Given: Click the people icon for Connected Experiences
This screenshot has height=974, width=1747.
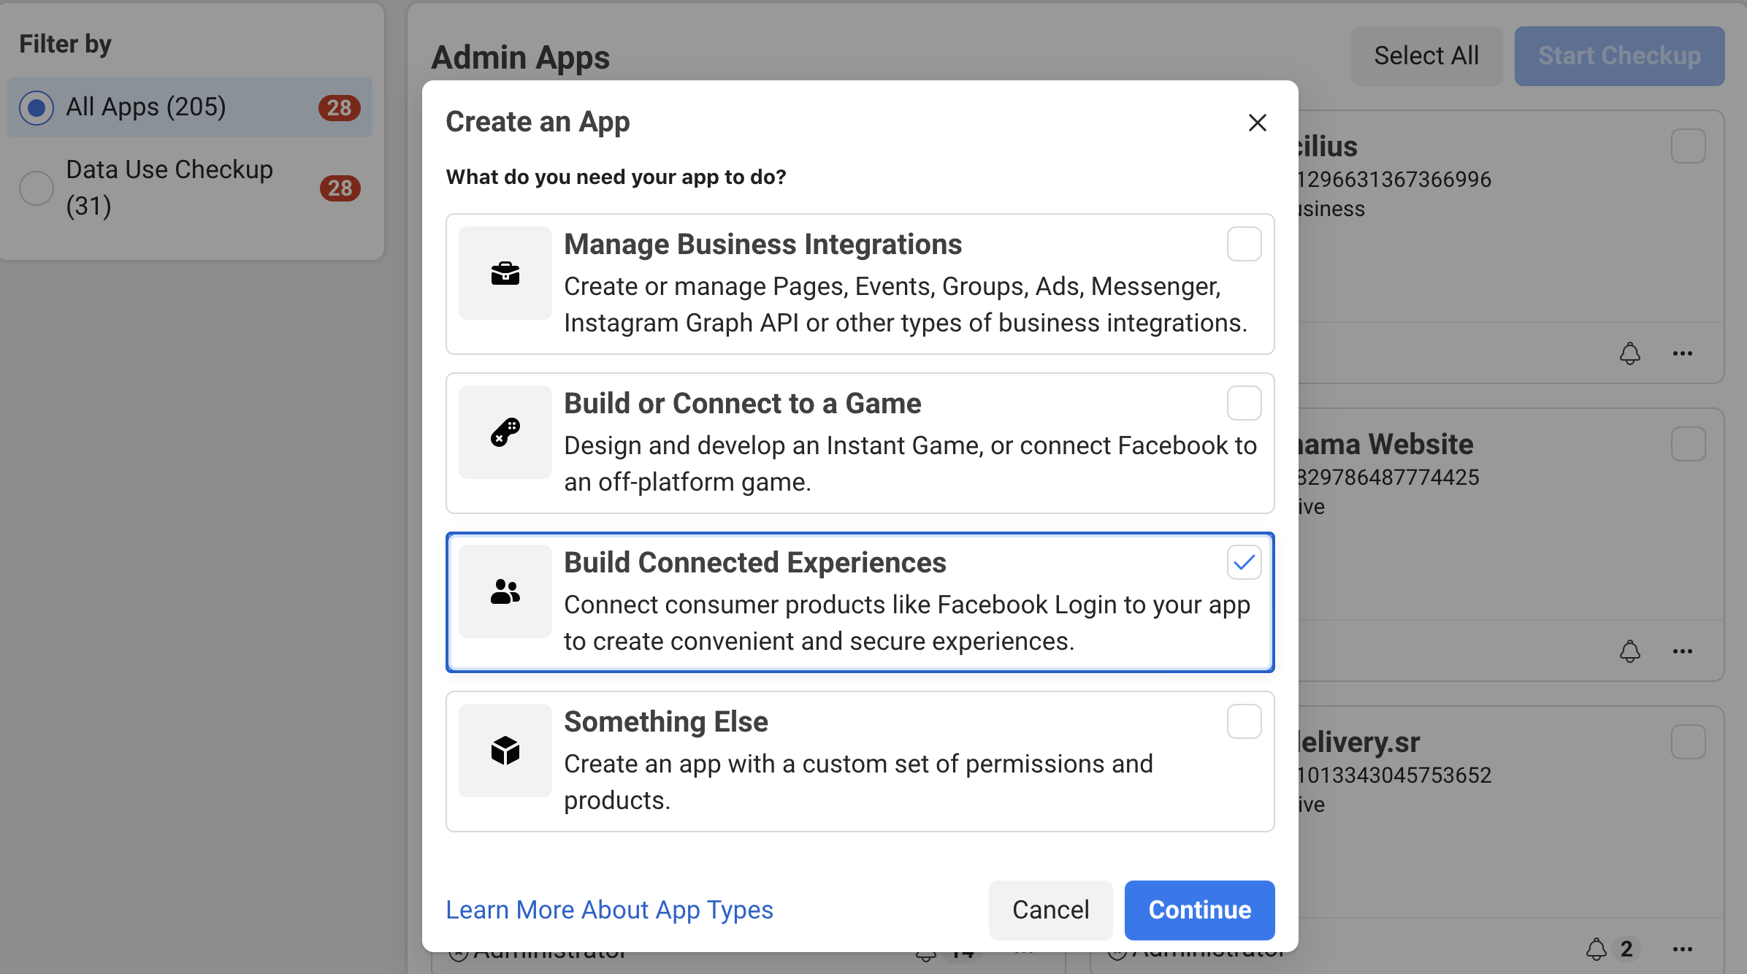Looking at the screenshot, I should pos(505,591).
